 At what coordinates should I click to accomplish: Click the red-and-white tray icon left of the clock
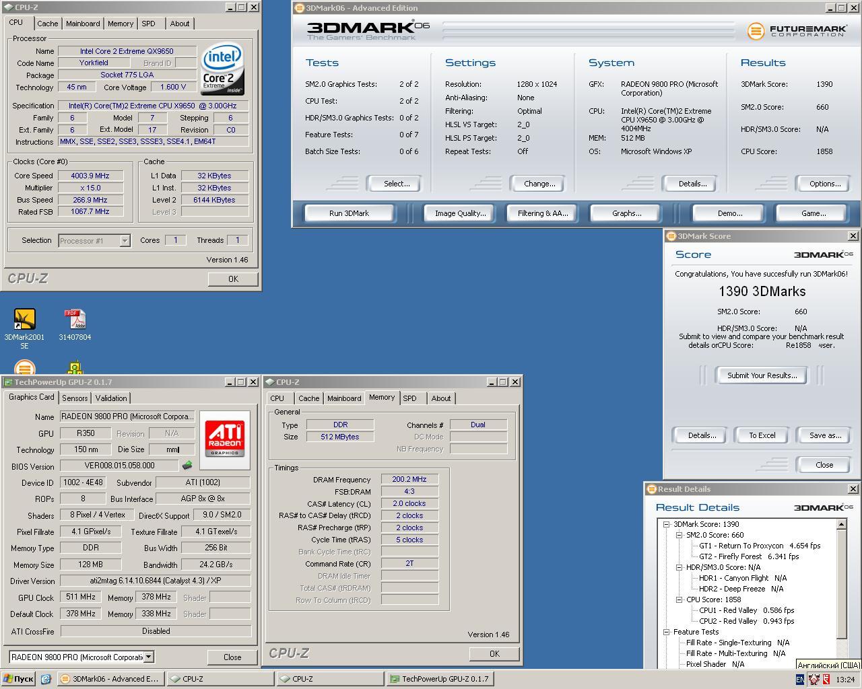click(x=826, y=680)
